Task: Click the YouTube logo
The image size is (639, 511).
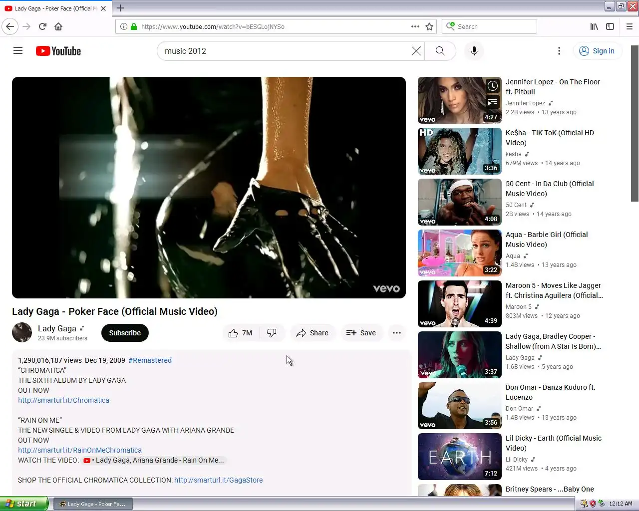Action: (x=58, y=51)
